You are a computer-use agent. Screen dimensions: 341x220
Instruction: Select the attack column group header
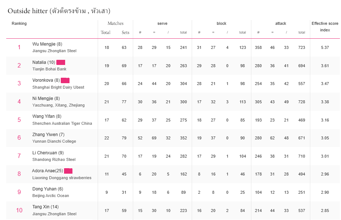pos(281,24)
